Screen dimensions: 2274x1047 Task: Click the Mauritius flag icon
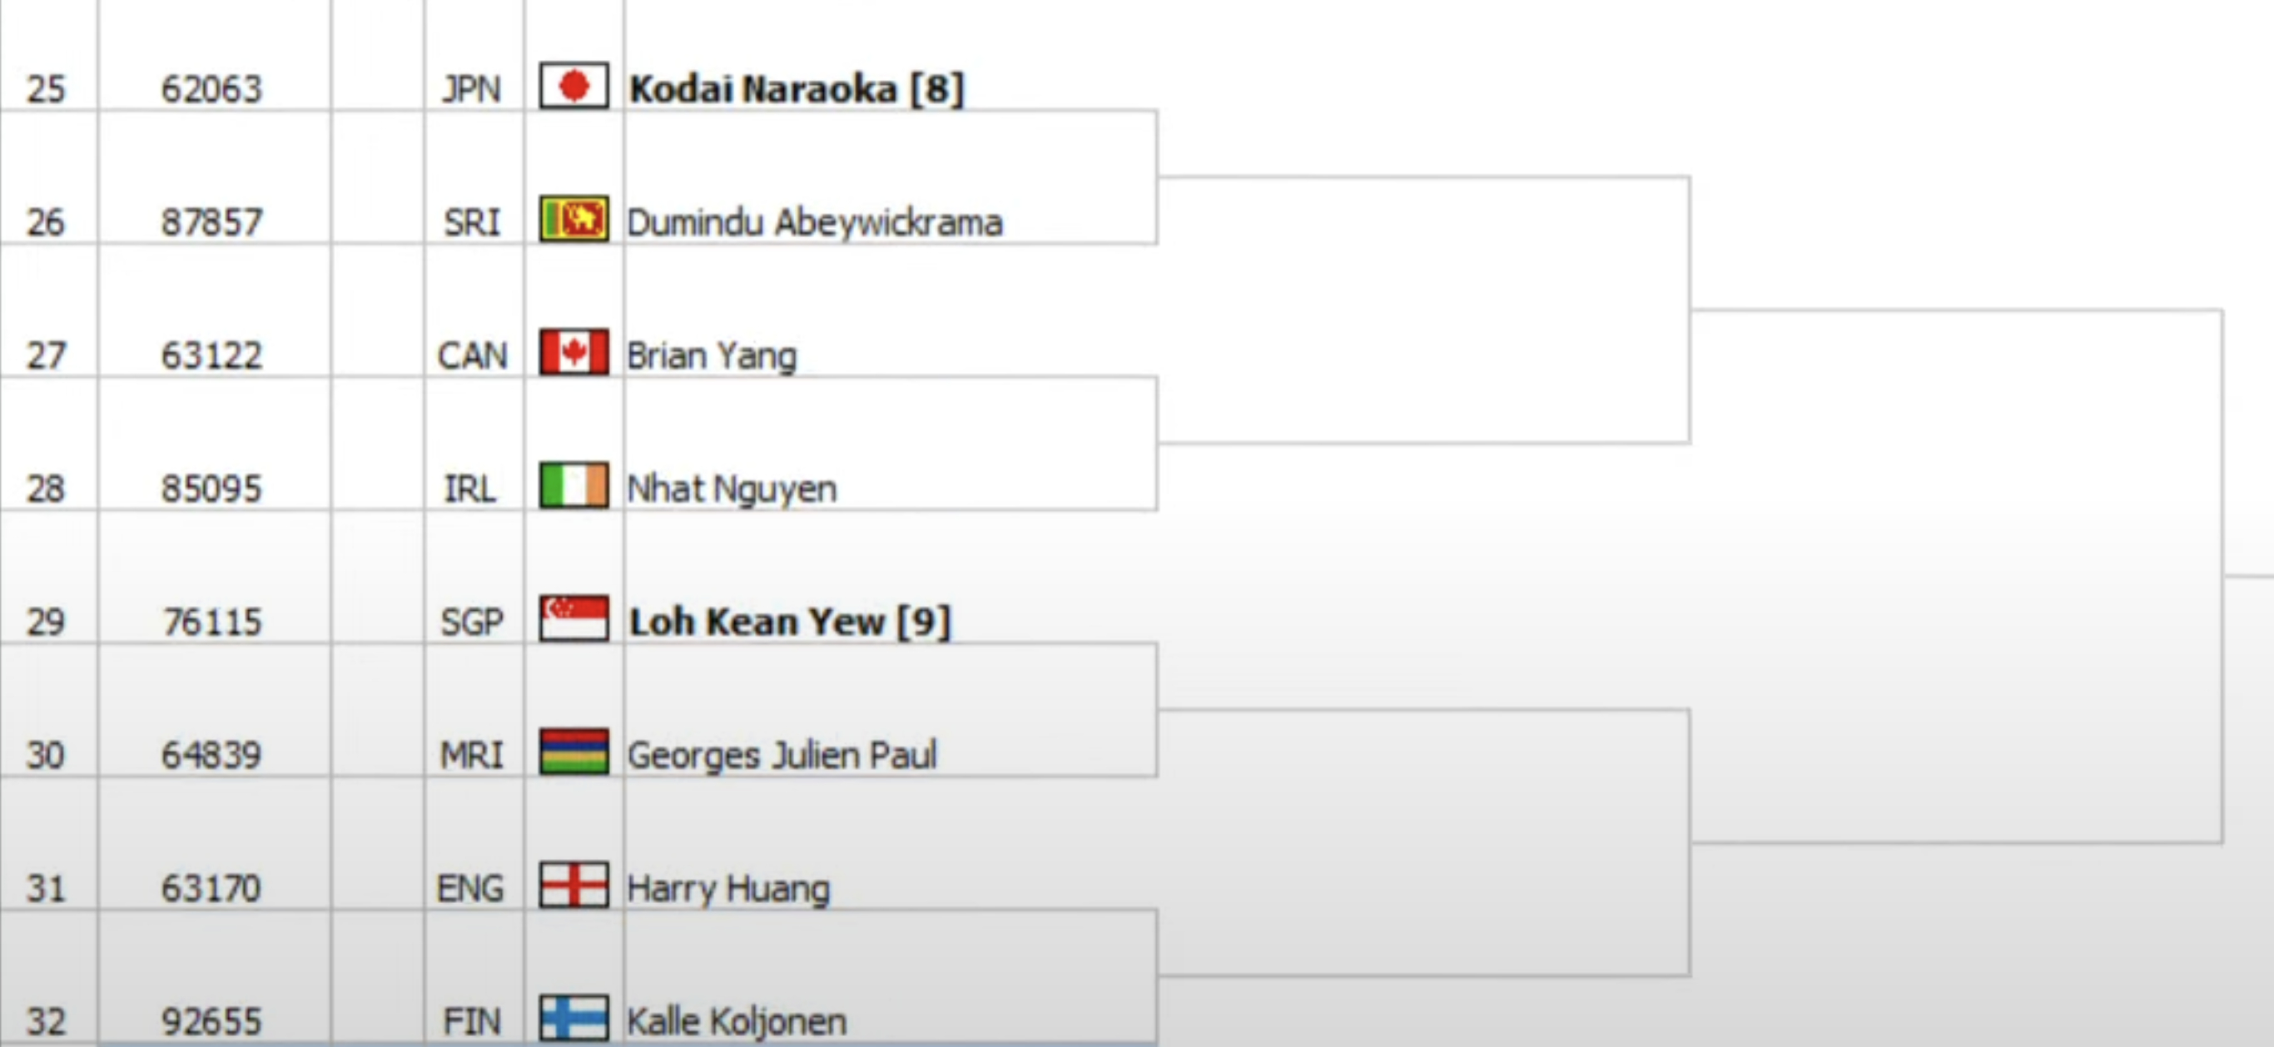click(x=573, y=752)
